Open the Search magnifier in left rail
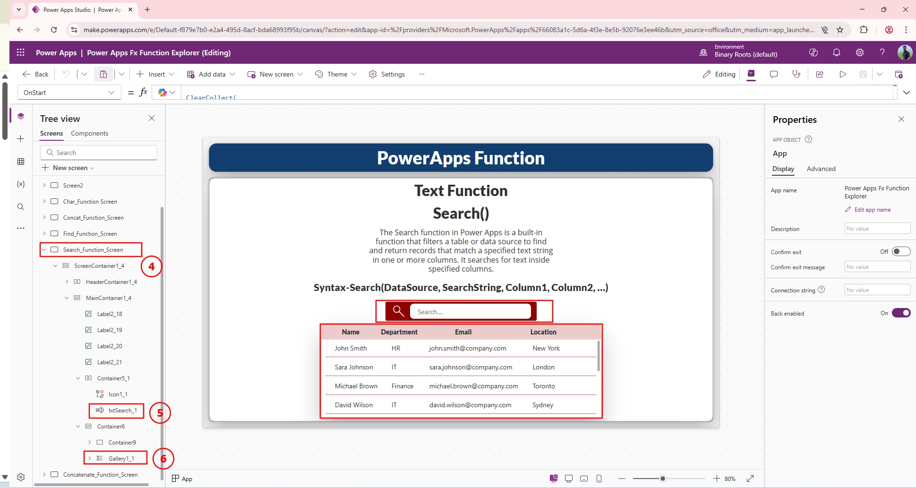This screenshot has width=916, height=488. (21, 207)
